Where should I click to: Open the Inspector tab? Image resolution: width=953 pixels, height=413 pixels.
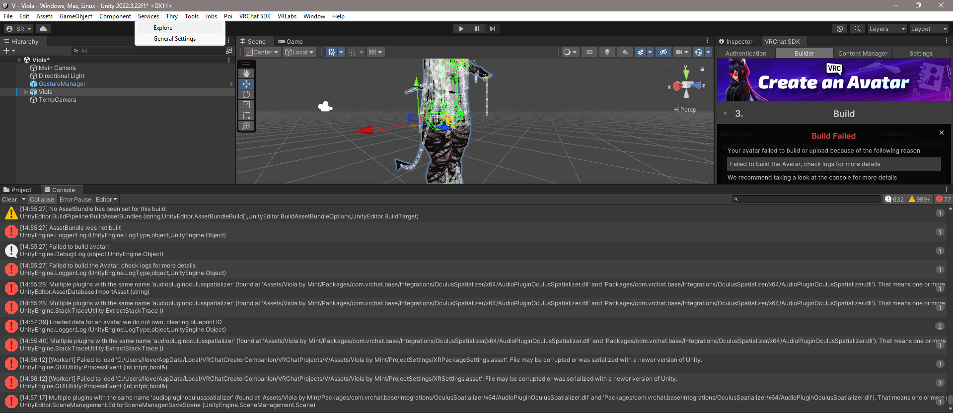click(735, 42)
